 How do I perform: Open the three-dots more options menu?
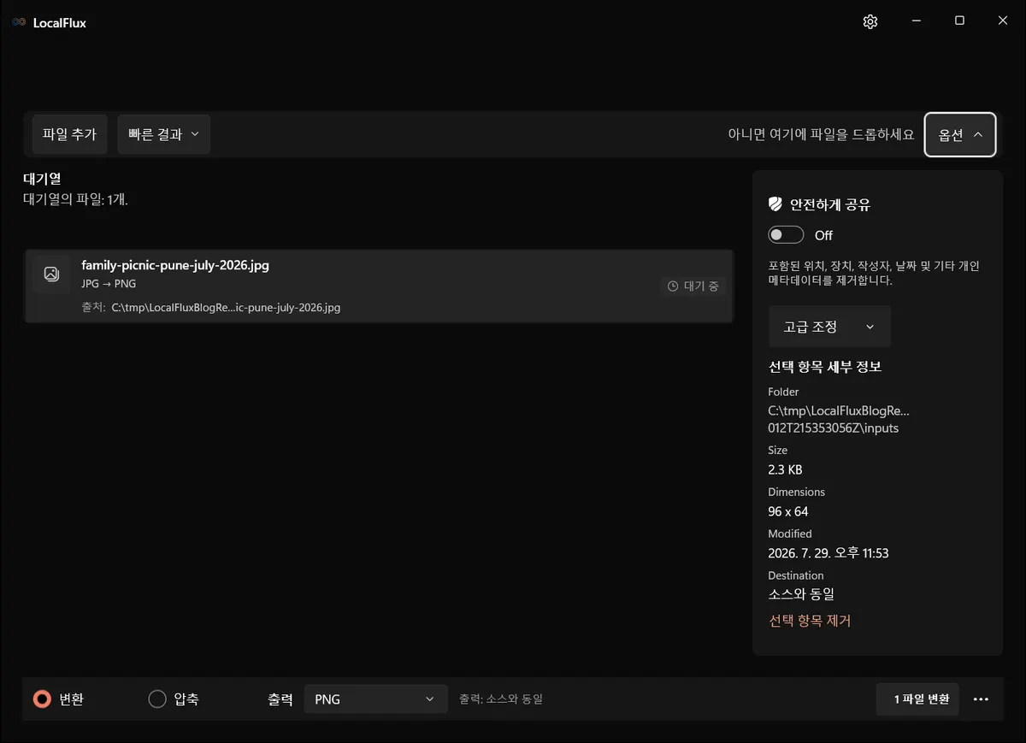[981, 699]
